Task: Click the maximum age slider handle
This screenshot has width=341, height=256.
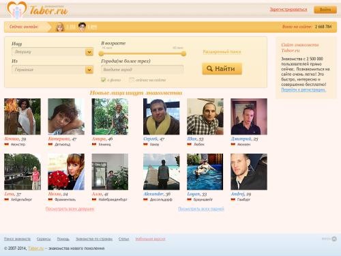Action: pos(183,54)
